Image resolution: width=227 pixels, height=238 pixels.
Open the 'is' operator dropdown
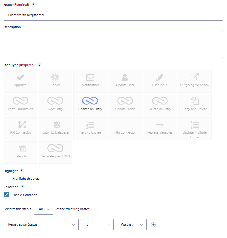click(97, 225)
